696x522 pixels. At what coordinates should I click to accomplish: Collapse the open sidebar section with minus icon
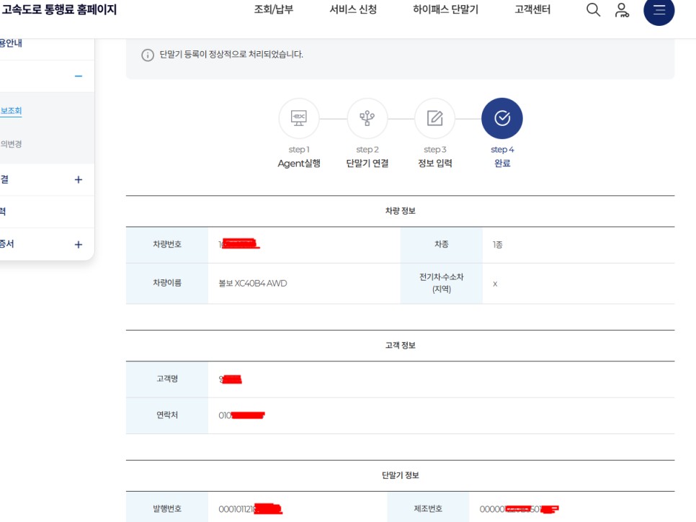[x=79, y=75]
